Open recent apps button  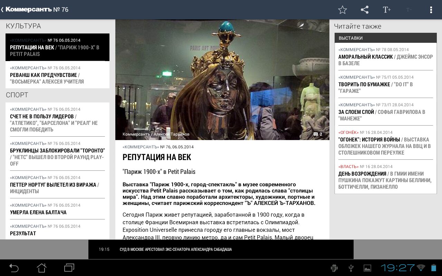tap(69, 268)
